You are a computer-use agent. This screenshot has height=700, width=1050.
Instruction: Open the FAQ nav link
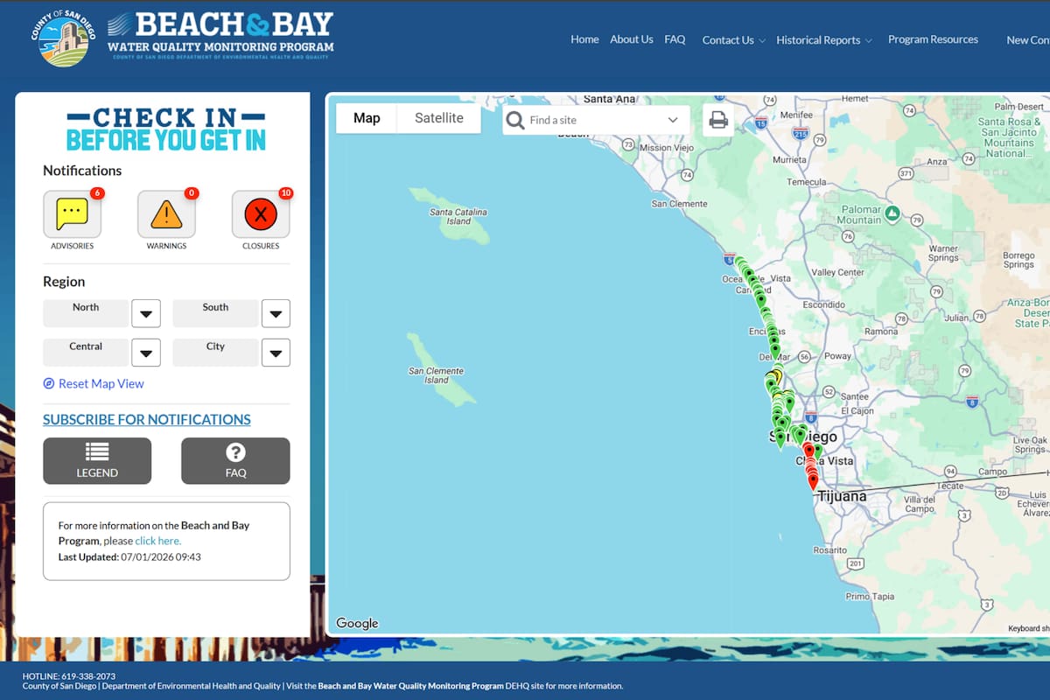[675, 39]
